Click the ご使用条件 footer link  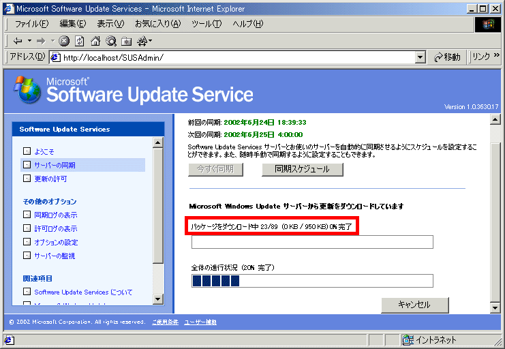tap(165, 322)
